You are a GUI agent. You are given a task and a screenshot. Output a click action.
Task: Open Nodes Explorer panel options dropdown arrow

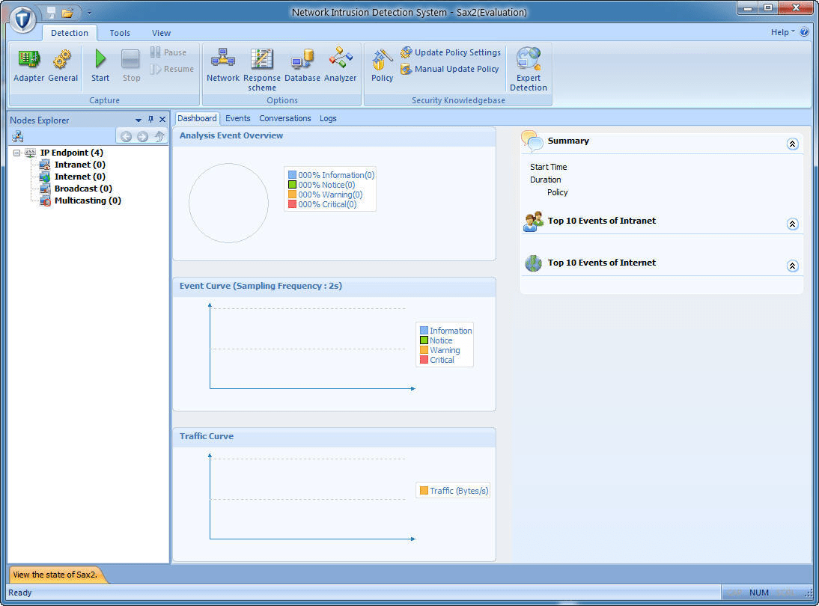[138, 120]
